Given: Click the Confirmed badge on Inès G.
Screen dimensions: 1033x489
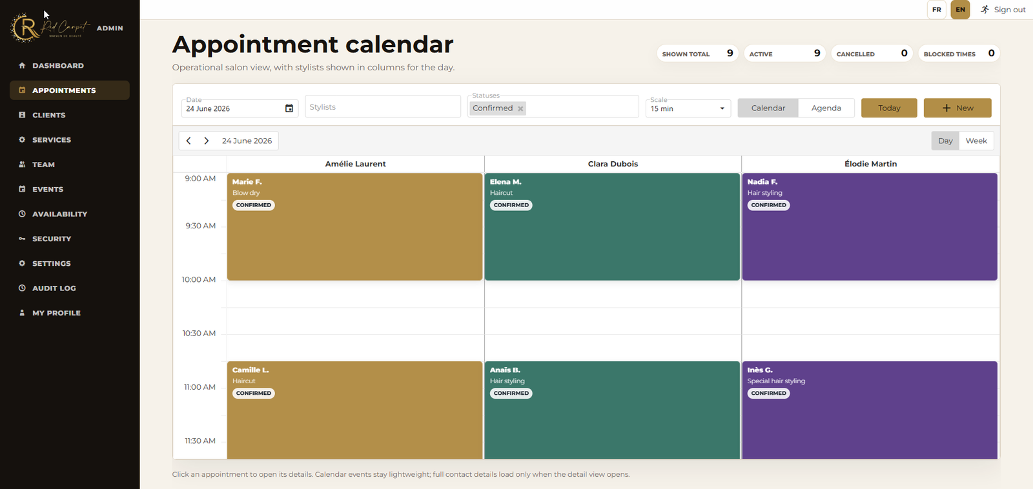Looking at the screenshot, I should point(769,393).
